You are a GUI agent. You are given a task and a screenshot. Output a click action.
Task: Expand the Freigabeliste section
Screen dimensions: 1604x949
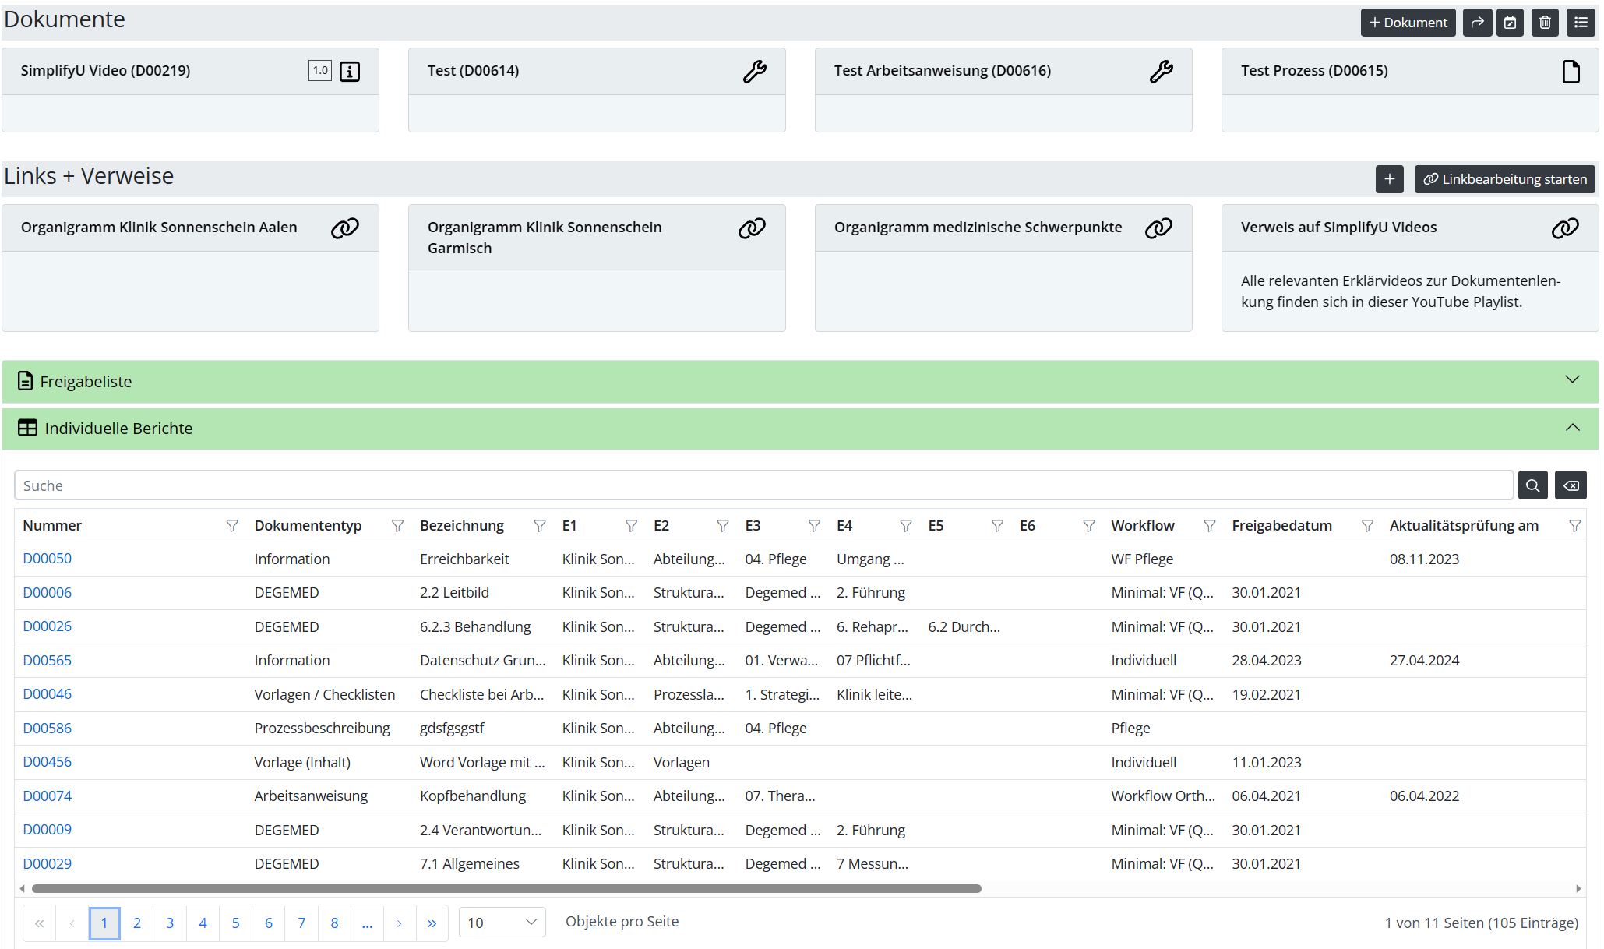point(1572,380)
